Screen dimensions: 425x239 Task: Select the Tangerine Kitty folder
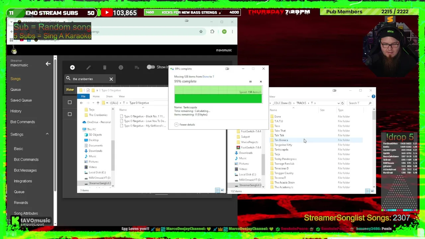(283, 145)
